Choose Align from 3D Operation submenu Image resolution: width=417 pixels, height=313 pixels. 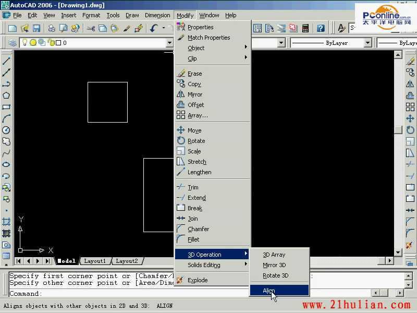(279, 291)
